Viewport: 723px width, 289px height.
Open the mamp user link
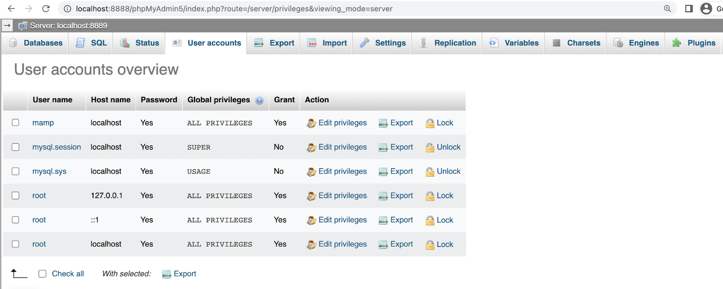click(x=43, y=123)
